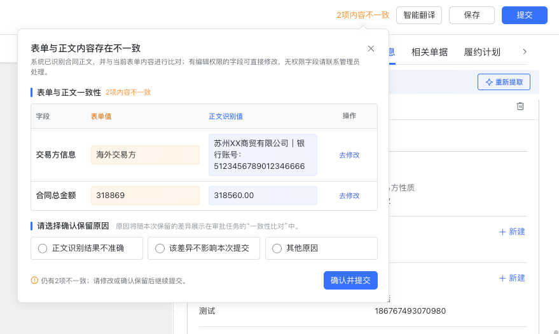This screenshot has width=559, height=334.
Task: Click the 操作 column header
Action: (x=349, y=116)
